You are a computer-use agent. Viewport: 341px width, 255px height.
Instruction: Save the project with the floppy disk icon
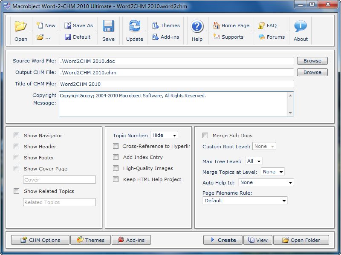(108, 30)
